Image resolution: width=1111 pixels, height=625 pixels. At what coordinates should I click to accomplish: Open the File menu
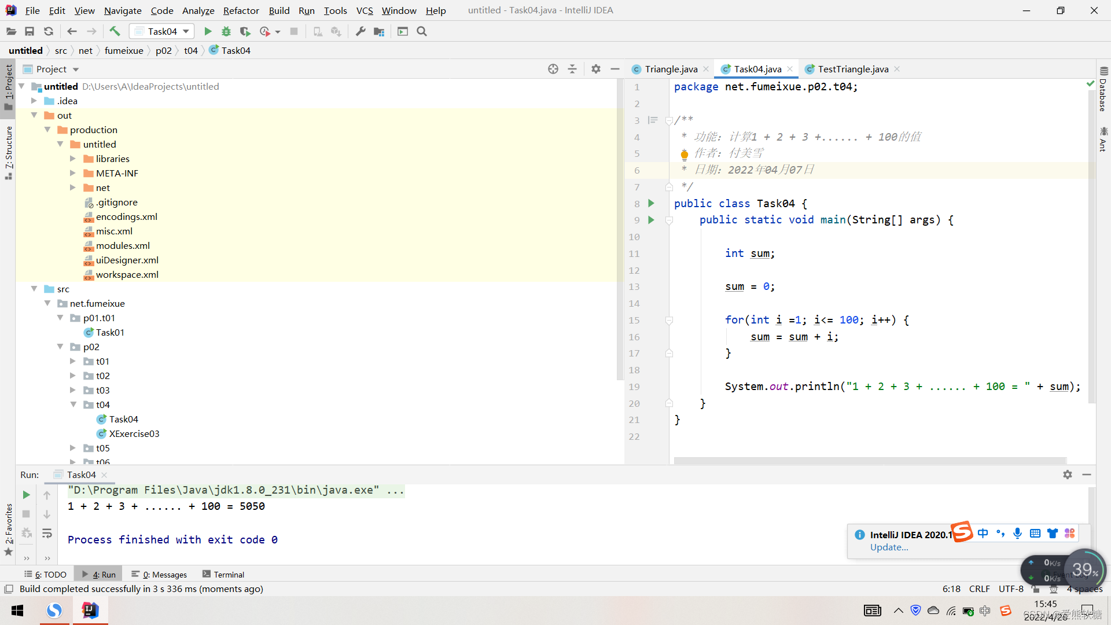click(32, 10)
